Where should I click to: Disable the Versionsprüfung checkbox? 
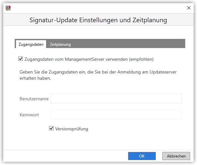point(51,128)
